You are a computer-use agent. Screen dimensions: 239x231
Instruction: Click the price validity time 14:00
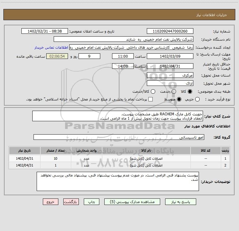pos(123,66)
